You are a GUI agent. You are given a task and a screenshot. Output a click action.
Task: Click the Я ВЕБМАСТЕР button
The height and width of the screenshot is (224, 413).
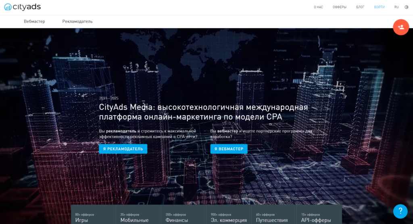(229, 149)
